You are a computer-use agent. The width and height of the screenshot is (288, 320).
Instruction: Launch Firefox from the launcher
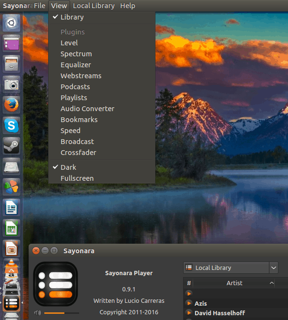(11, 105)
